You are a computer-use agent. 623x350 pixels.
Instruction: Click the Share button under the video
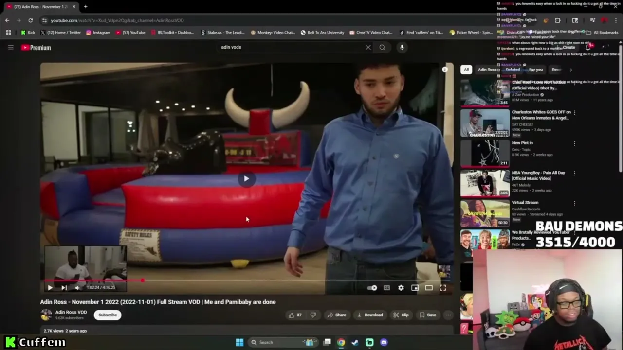(336, 315)
